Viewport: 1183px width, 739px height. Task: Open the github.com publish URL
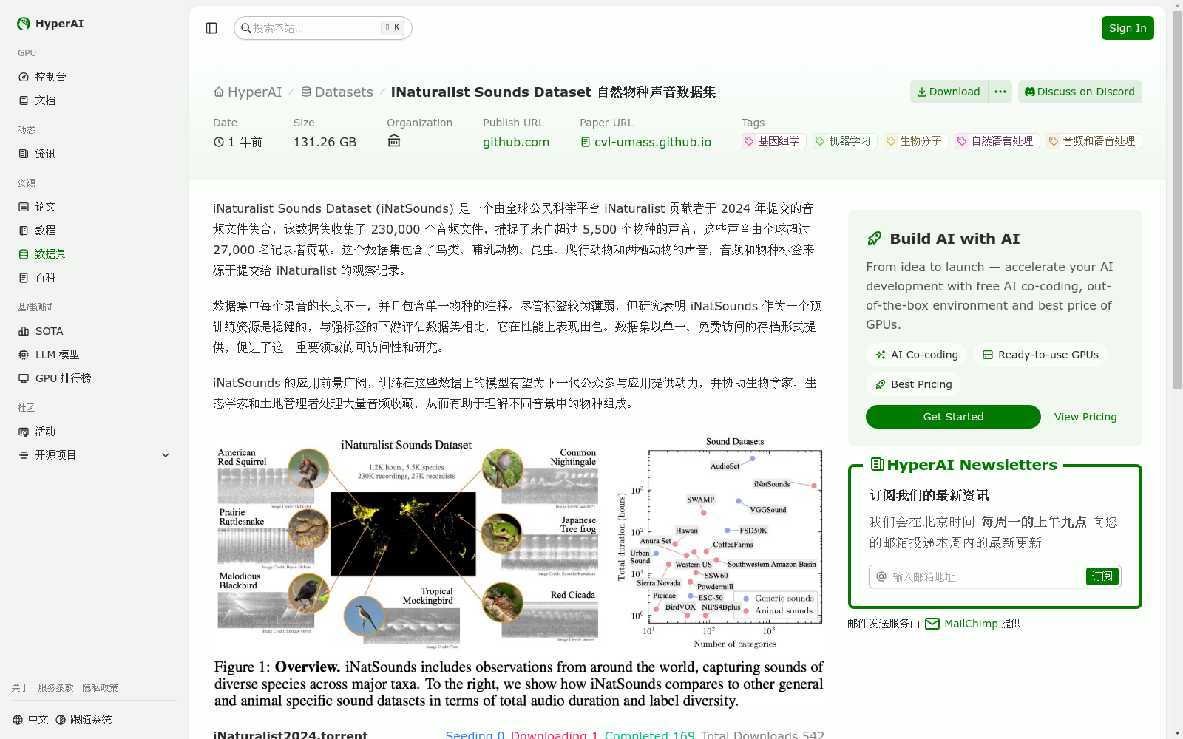pyautogui.click(x=516, y=142)
